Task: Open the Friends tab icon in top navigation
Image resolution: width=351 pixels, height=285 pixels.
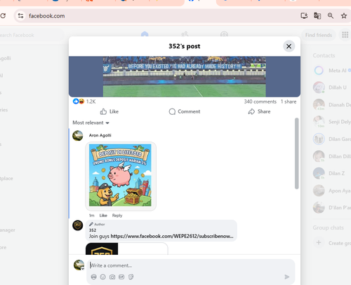Action: tap(185, 34)
